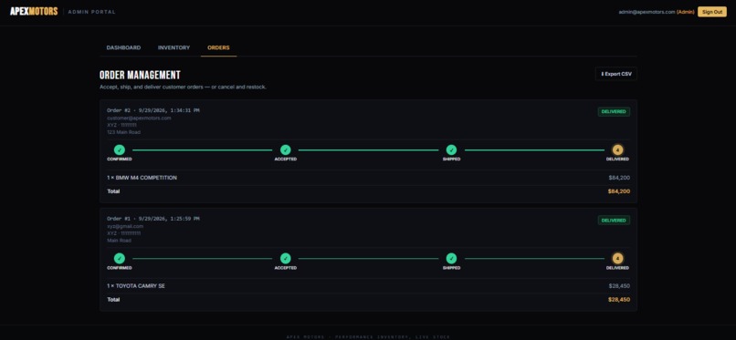736x340 pixels.
Task: Click the customer@apexmotors.com email
Action: [x=139, y=118]
